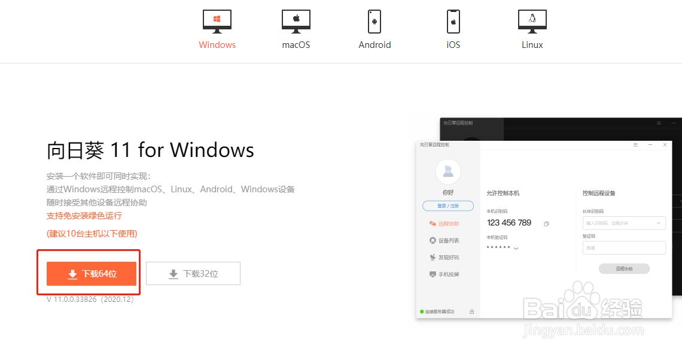This screenshot has width=682, height=354.
Task: Switch to the iOS tab label
Action: coord(453,45)
